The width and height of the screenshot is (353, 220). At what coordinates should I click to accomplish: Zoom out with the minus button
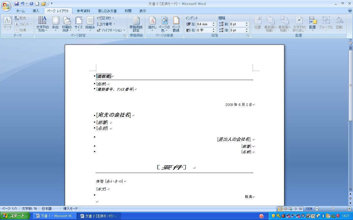[x=317, y=209]
